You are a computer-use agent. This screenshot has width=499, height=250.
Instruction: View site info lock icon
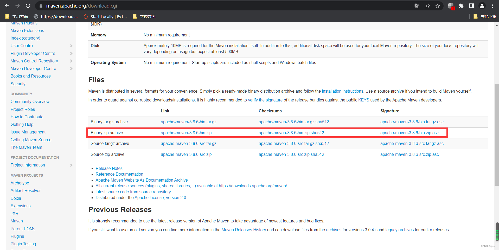coord(41,6)
